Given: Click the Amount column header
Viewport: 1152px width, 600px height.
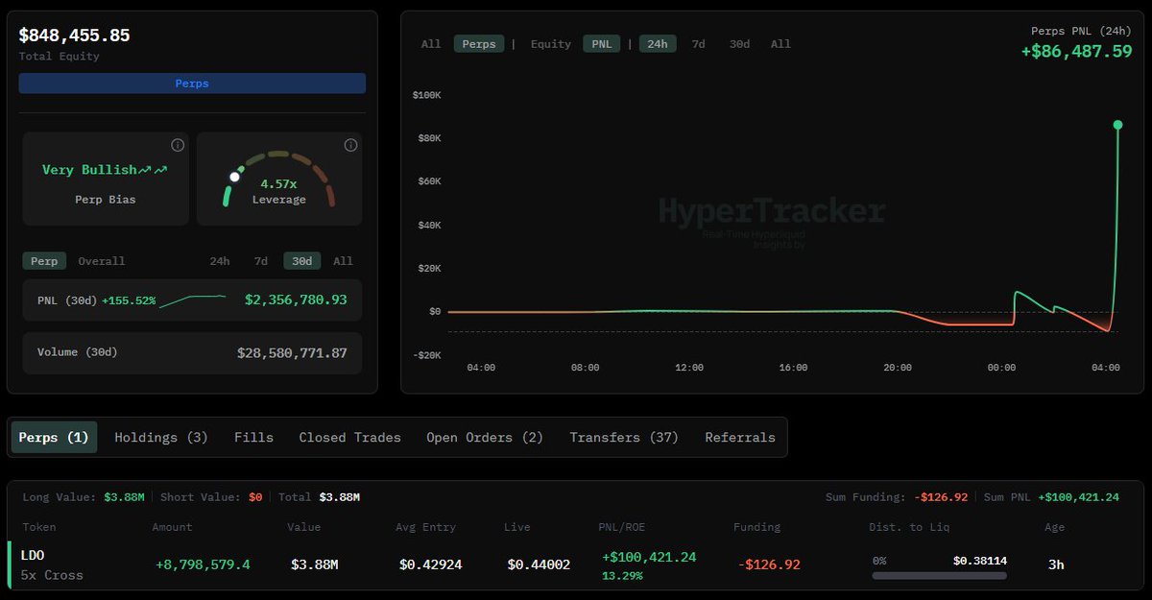Looking at the screenshot, I should tap(172, 527).
